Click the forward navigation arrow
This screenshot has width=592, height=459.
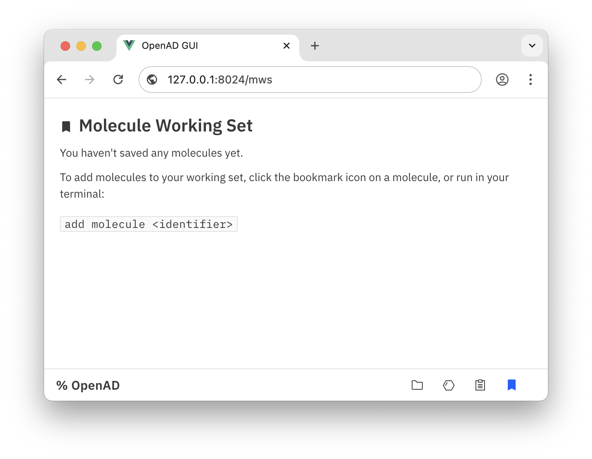click(x=89, y=80)
